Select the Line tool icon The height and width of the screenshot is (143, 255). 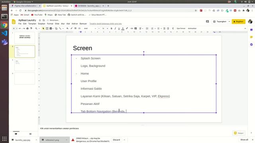(60, 29)
